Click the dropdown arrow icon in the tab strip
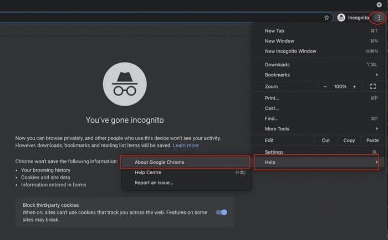The height and width of the screenshot is (240, 388). pyautogui.click(x=379, y=4)
